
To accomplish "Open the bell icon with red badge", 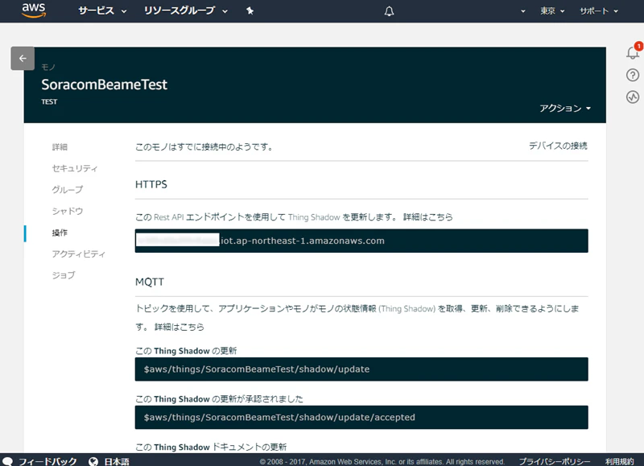I will tap(633, 52).
